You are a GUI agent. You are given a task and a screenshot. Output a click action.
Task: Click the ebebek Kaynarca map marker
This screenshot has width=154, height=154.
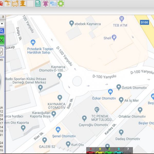(72, 23)
